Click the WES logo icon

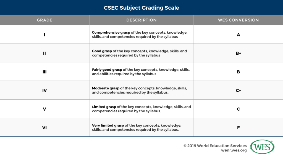click(262, 147)
